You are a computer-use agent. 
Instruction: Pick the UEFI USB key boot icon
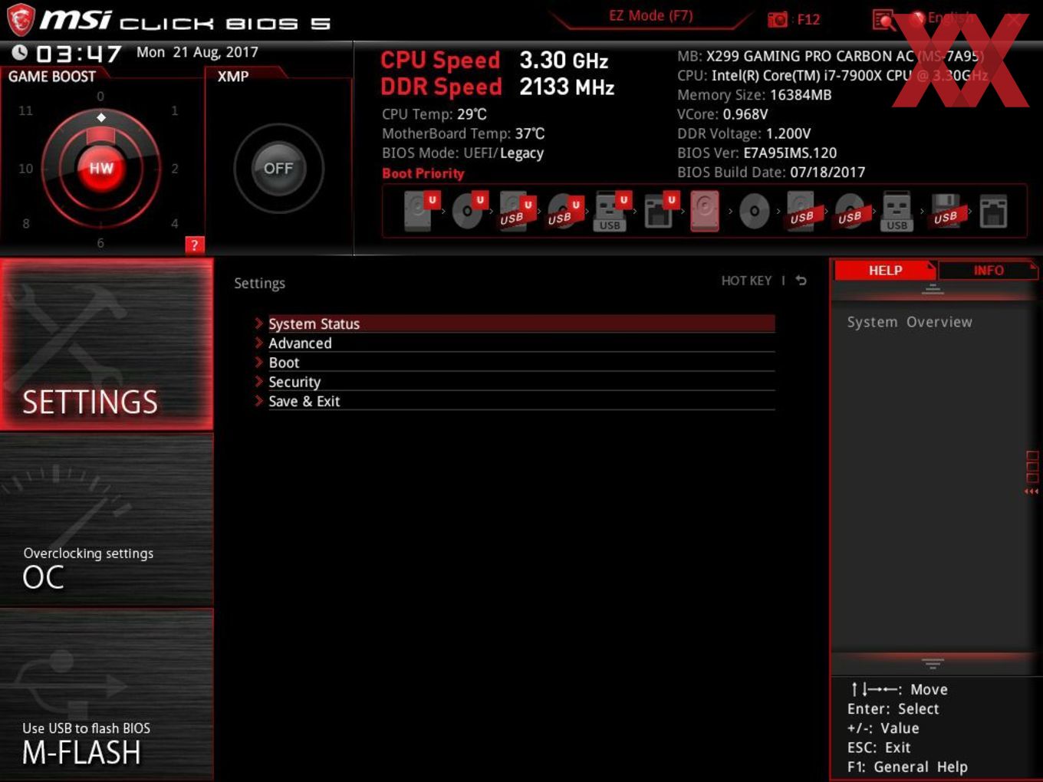coord(611,211)
